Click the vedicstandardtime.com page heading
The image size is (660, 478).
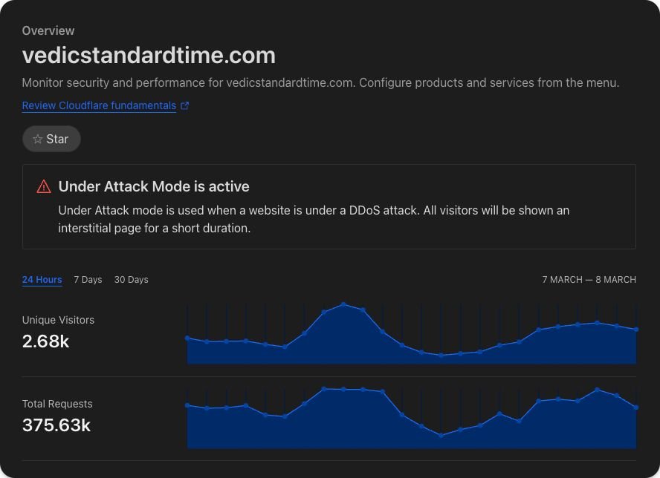(x=149, y=55)
